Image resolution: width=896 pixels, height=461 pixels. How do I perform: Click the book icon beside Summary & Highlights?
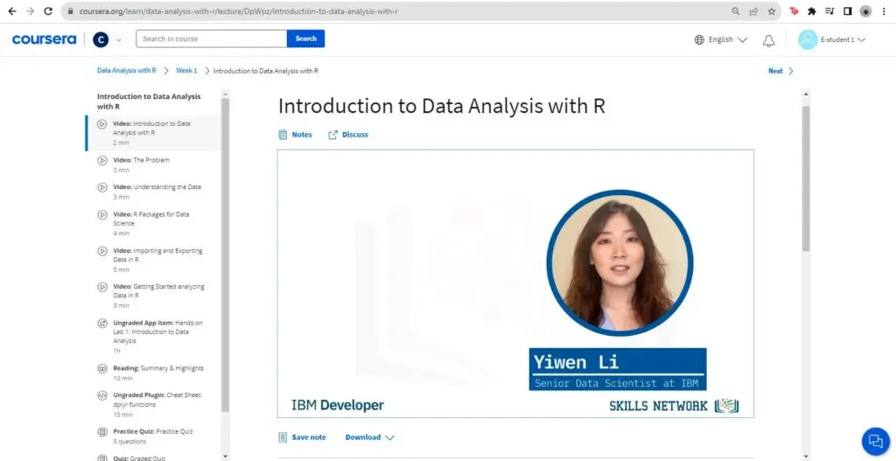tap(102, 368)
